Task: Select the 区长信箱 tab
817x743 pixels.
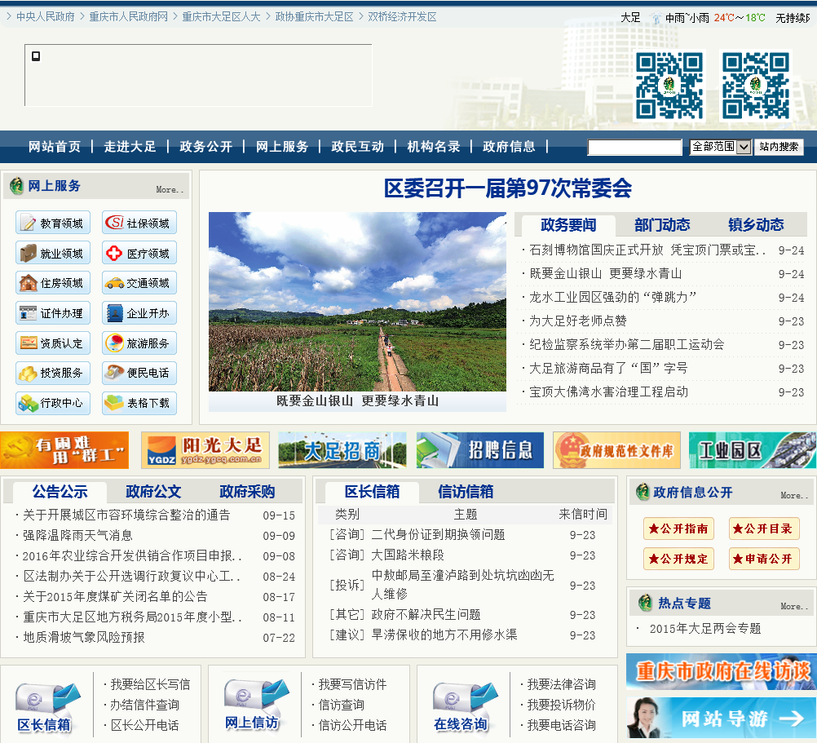Action: 372,492
